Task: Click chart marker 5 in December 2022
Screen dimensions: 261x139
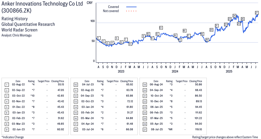Action: 117,38
